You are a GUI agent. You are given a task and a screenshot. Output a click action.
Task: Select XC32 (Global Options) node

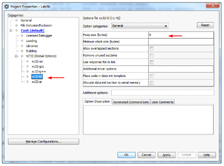tap(41, 56)
